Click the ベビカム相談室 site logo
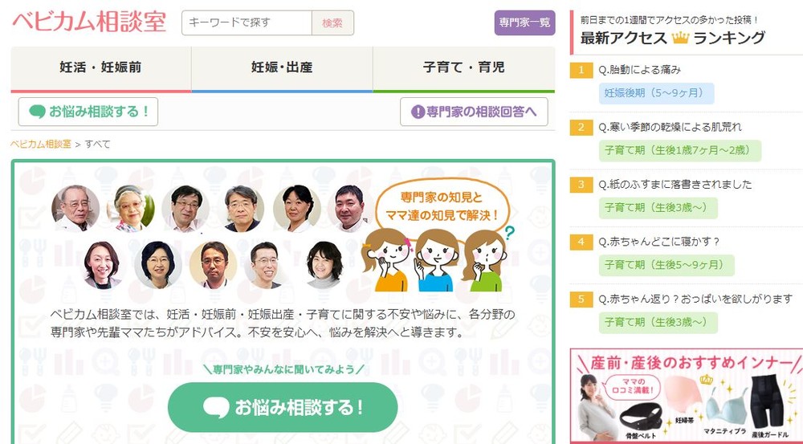803x444 pixels. click(89, 22)
